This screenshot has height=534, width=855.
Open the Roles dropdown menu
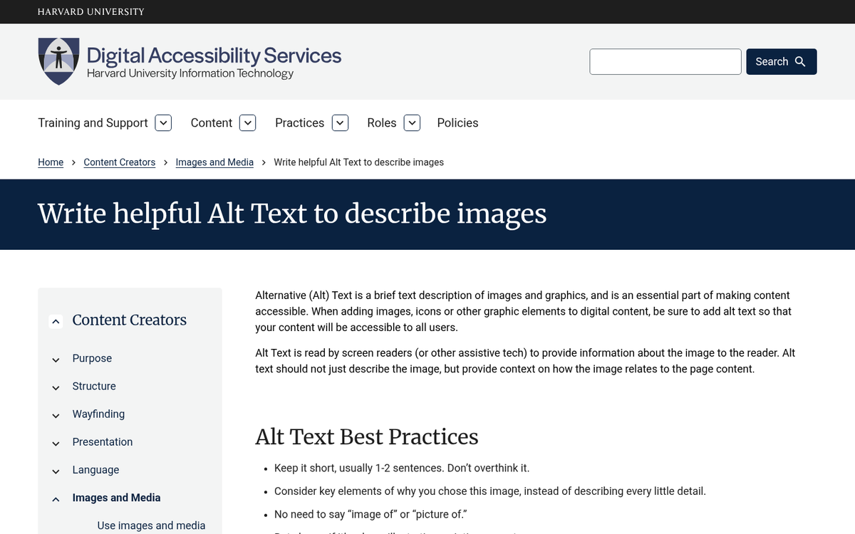(412, 122)
